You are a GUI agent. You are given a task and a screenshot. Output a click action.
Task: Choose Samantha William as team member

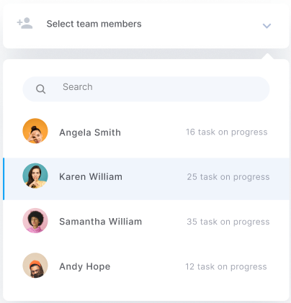[146, 221]
